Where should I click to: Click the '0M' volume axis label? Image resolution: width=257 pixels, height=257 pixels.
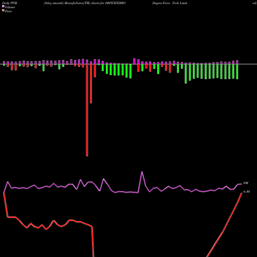pyautogui.click(x=246, y=183)
